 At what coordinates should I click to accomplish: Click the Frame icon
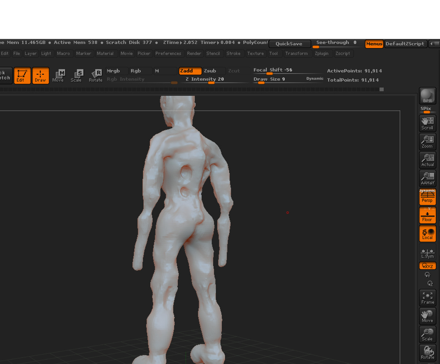click(428, 298)
